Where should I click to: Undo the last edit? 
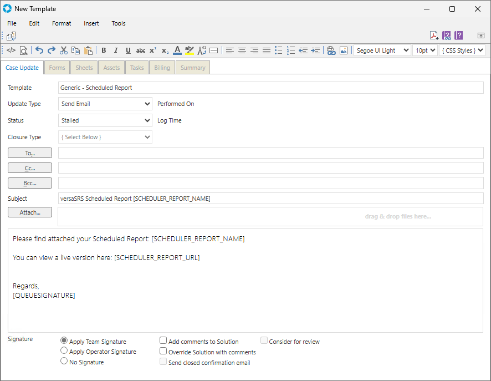point(39,50)
